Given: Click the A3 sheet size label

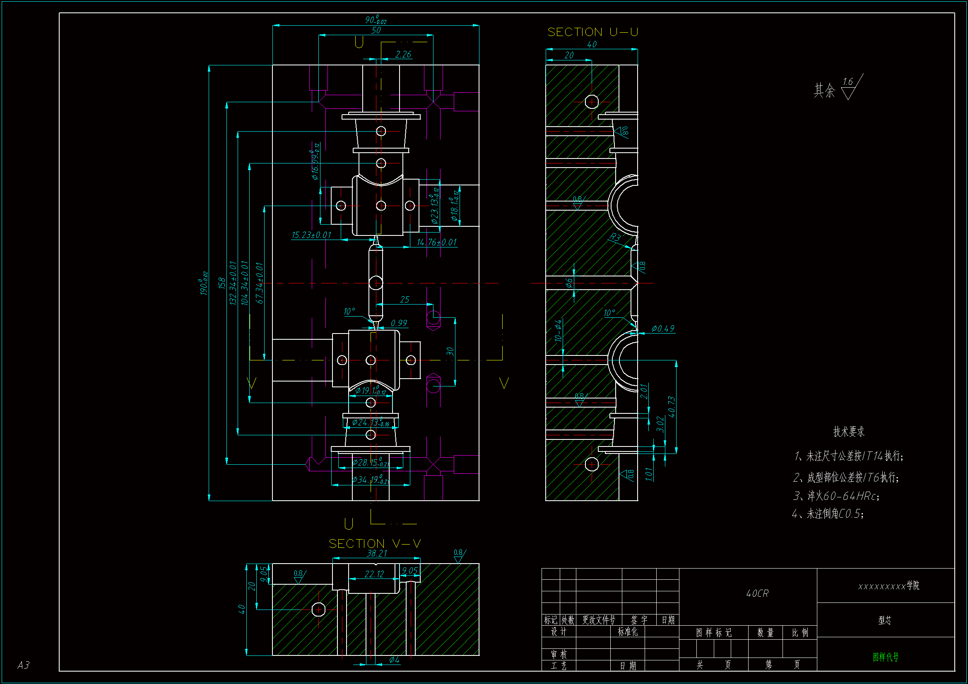Looking at the screenshot, I should pos(24,665).
